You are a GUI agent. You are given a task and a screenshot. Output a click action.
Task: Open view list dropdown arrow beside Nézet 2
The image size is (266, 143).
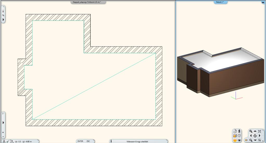pyautogui.click(x=263, y=2)
